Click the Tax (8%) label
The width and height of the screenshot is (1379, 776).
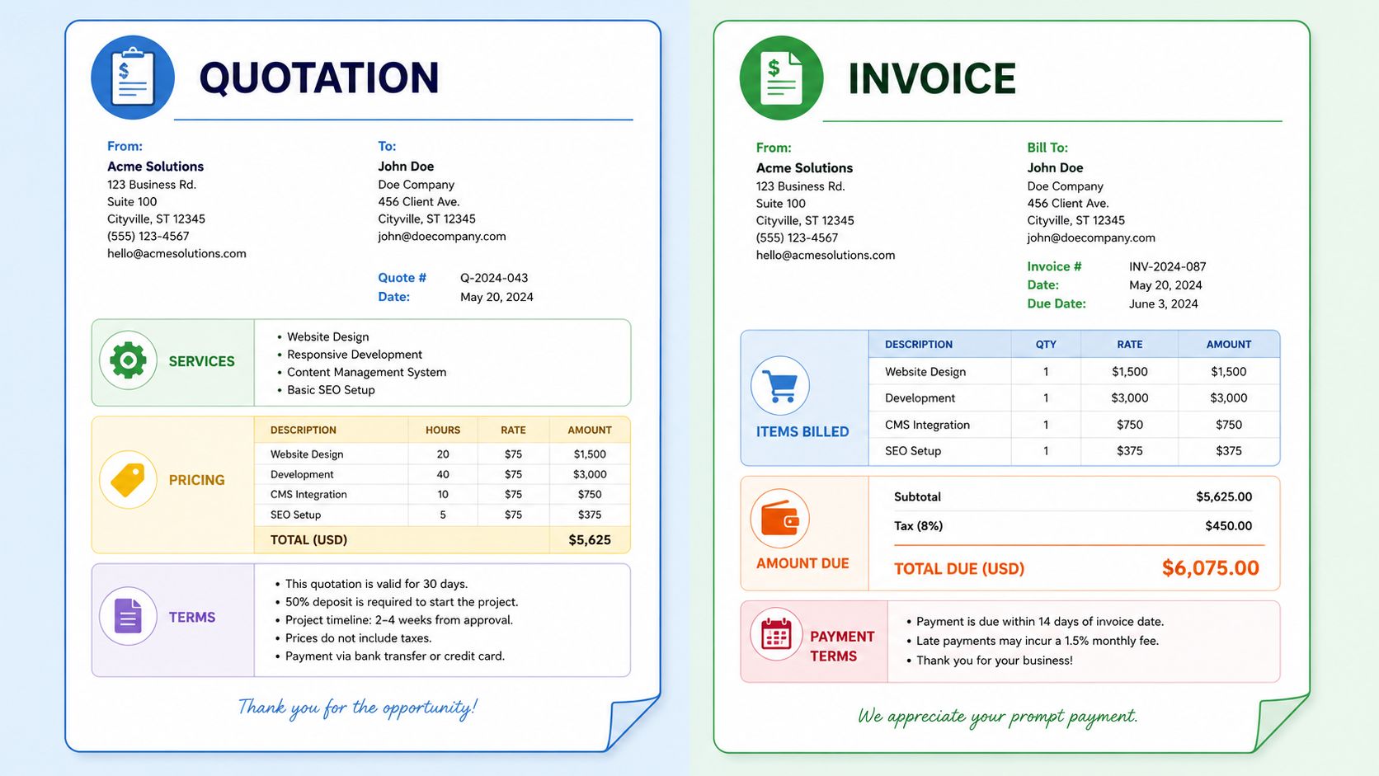coord(918,525)
